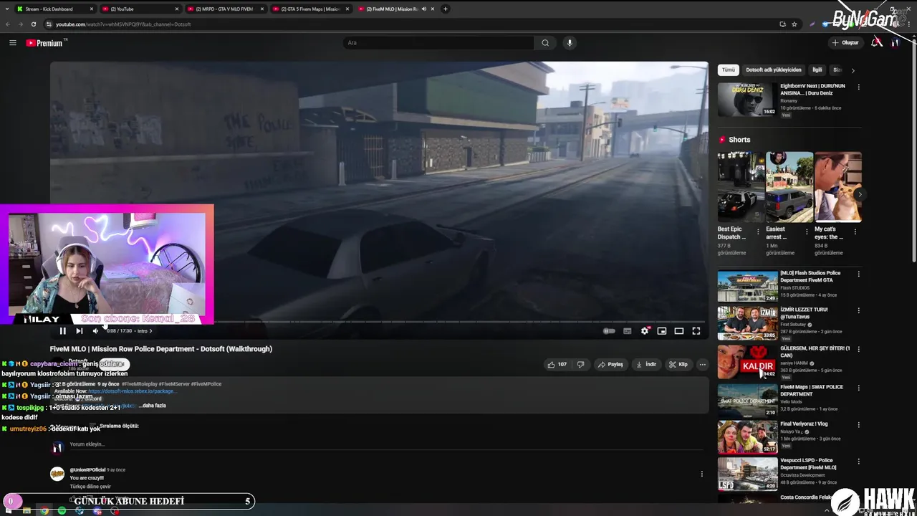Mute the FiveM MLO tab audio icon
This screenshot has height=516, width=917.
point(423,9)
